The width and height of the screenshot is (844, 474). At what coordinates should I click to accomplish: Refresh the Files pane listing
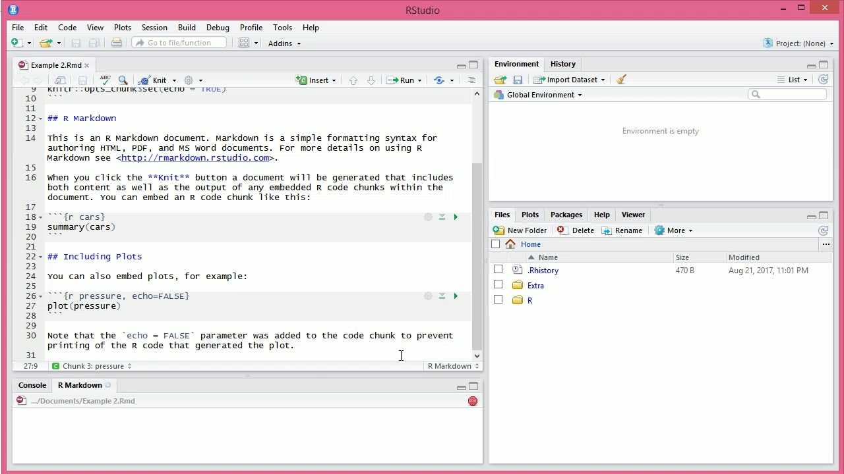coord(823,230)
